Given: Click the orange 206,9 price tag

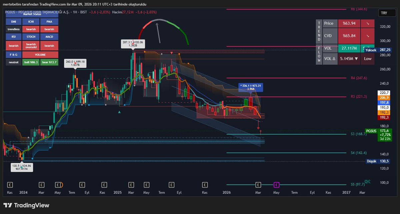Looking at the screenshot, I should pyautogui.click(x=384, y=97).
